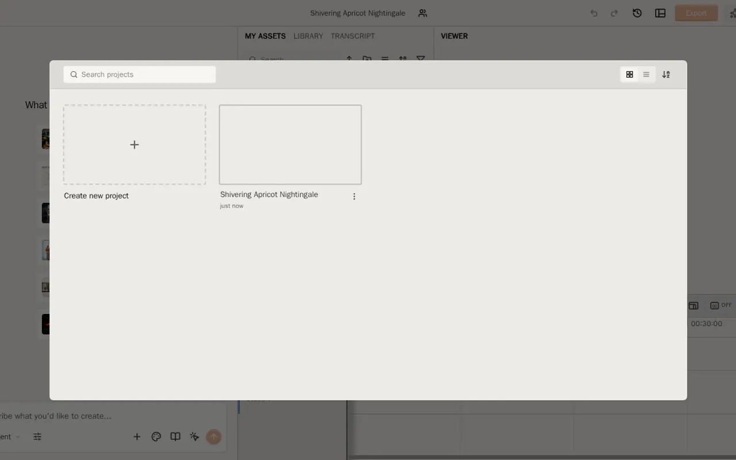Switch projects to grid view
The image size is (736, 460).
(x=630, y=75)
